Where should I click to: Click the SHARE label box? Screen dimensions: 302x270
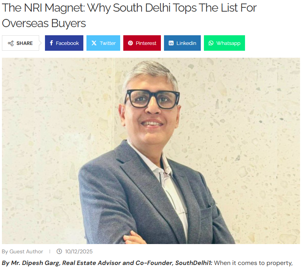(21, 43)
